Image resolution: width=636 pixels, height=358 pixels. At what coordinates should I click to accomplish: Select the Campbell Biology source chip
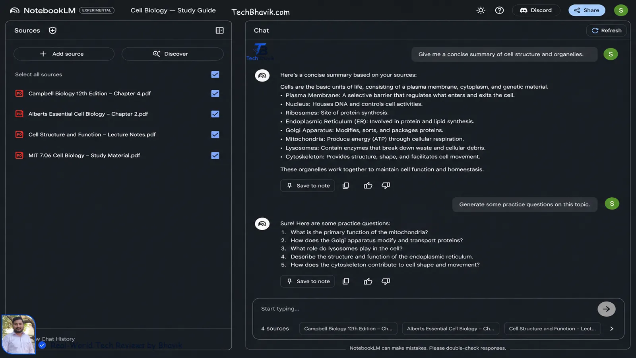coord(348,329)
